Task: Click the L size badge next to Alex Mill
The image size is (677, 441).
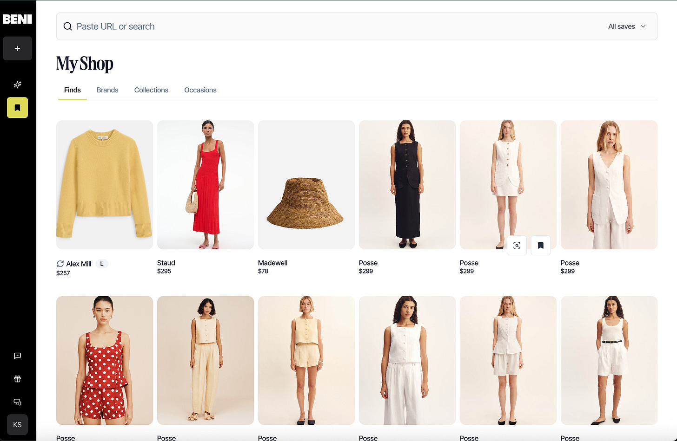Action: [102, 264]
